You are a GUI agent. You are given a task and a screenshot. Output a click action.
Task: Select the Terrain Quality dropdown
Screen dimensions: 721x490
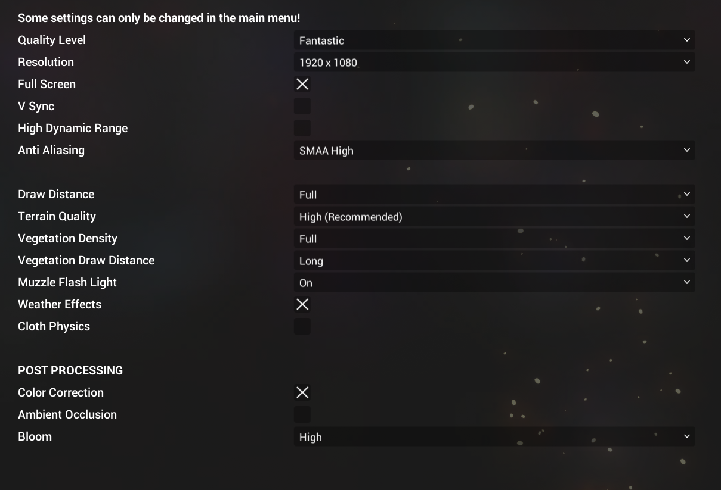click(494, 217)
